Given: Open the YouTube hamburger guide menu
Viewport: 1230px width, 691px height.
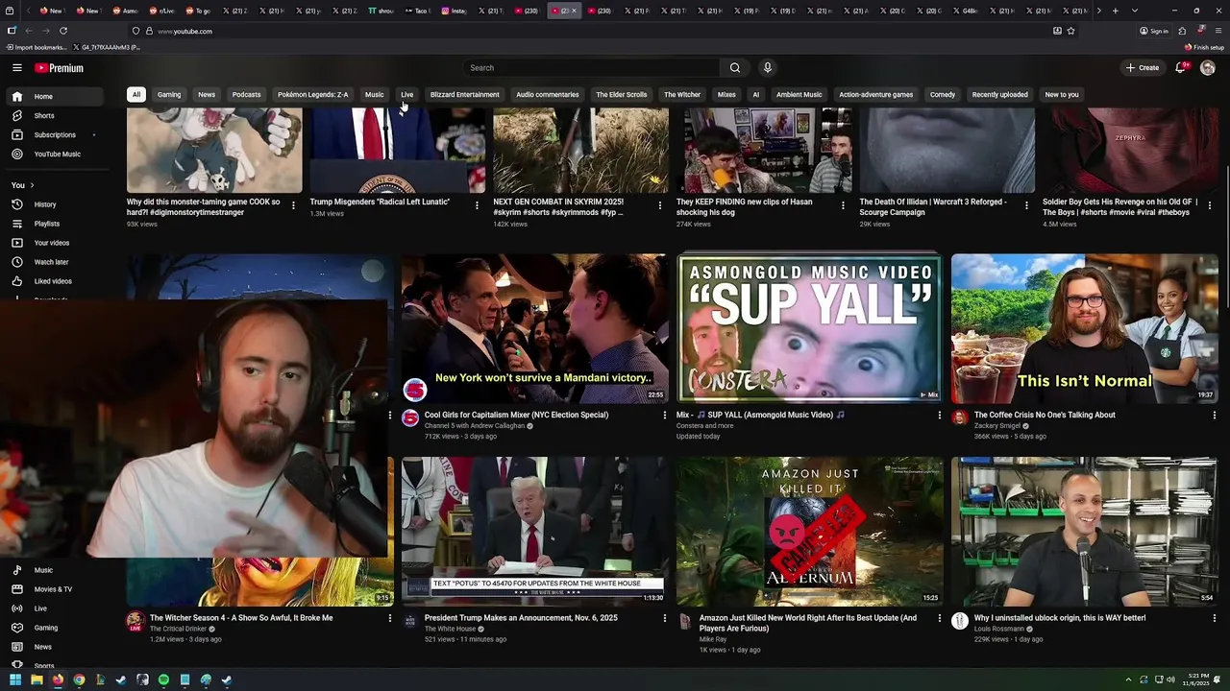Looking at the screenshot, I should click(16, 68).
